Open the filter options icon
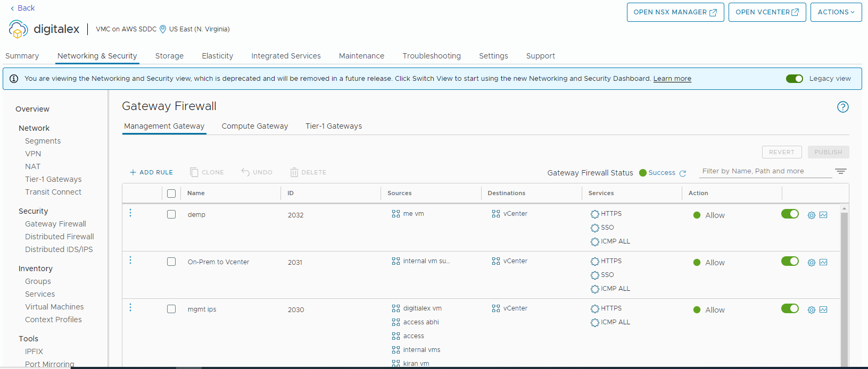 tap(840, 171)
